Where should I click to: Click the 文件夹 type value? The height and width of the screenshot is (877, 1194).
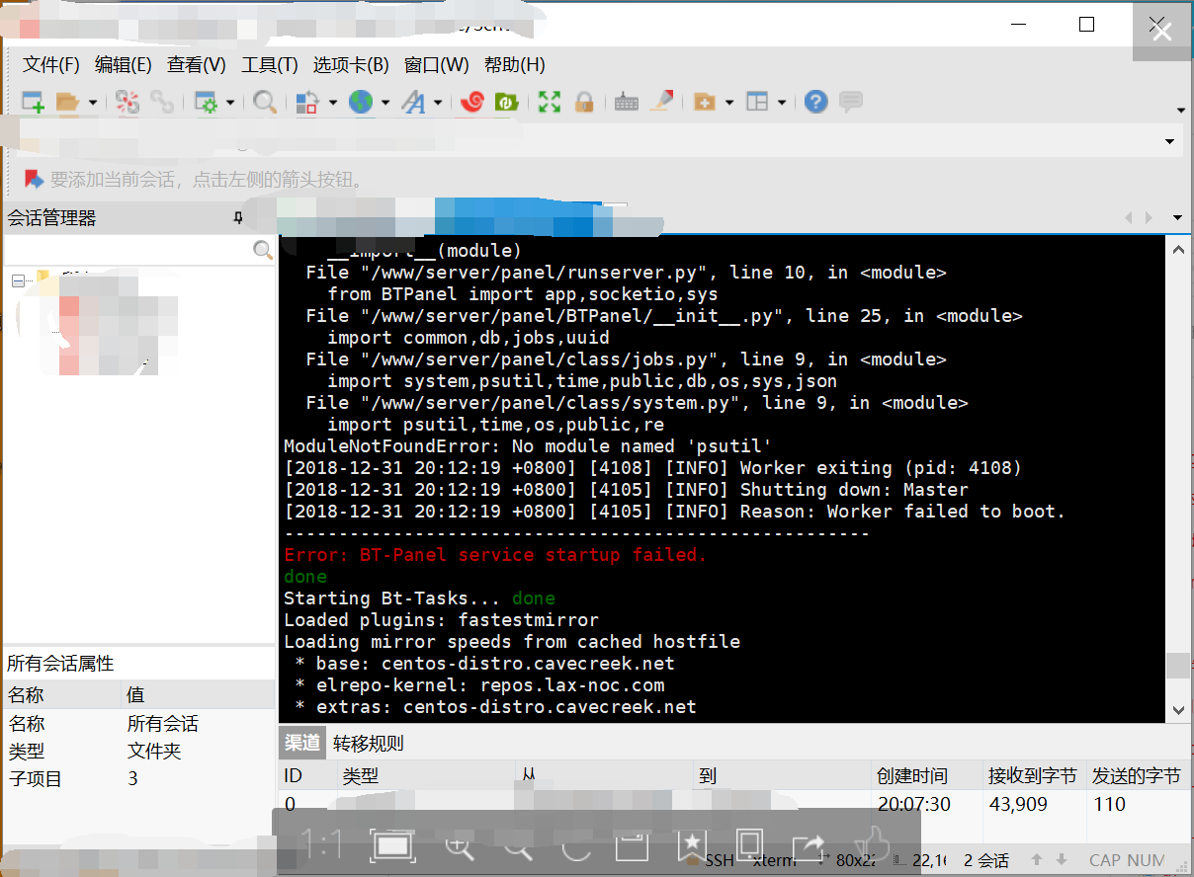tap(154, 752)
